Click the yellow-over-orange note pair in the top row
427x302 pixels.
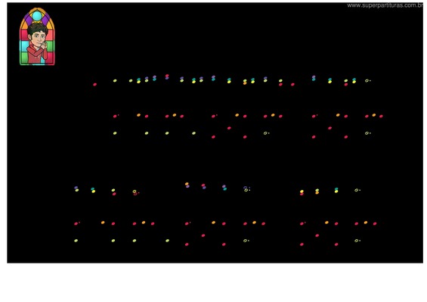pos(245,82)
